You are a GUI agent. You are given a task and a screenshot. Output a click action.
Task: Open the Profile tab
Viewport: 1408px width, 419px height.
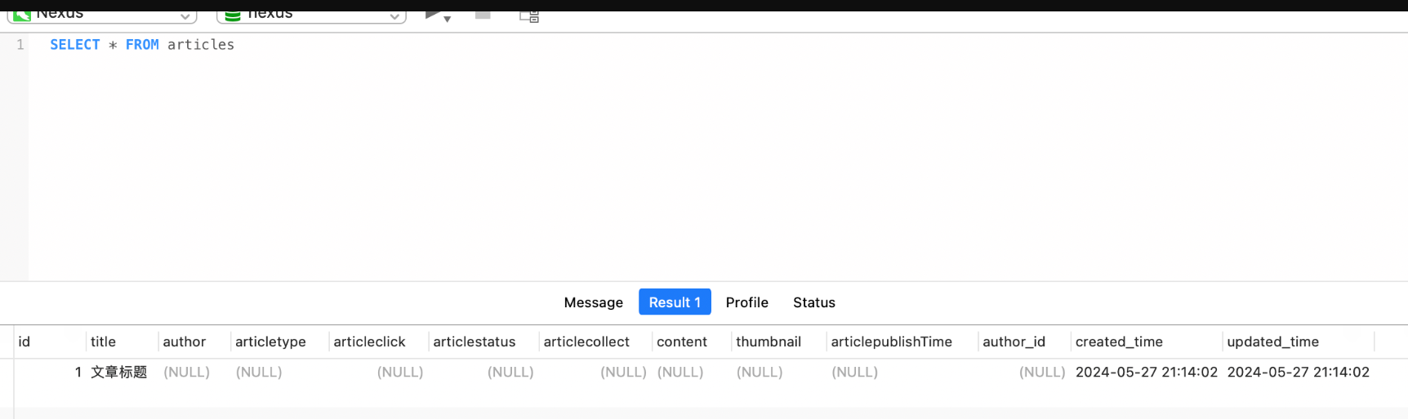(x=746, y=302)
